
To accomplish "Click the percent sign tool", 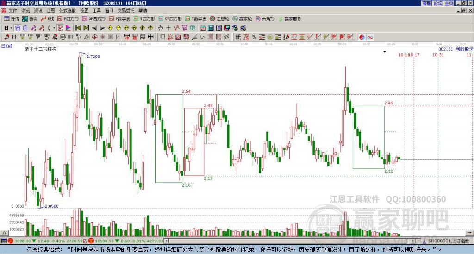I will pos(254,37).
